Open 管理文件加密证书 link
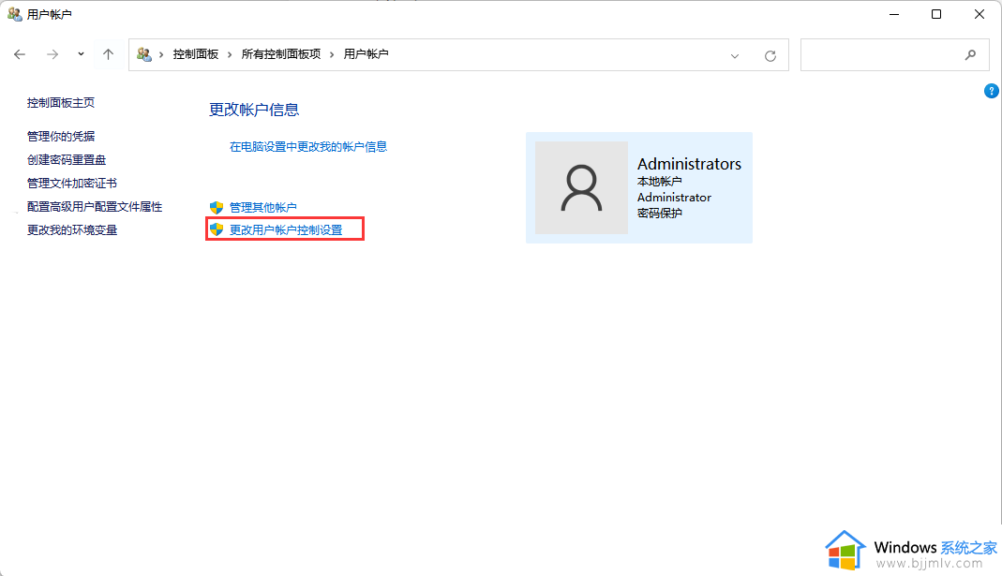The height and width of the screenshot is (576, 1002). pyautogui.click(x=72, y=184)
